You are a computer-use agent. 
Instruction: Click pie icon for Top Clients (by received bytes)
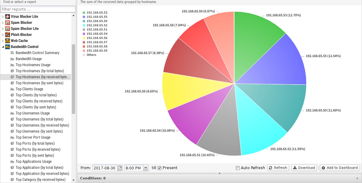point(12,101)
